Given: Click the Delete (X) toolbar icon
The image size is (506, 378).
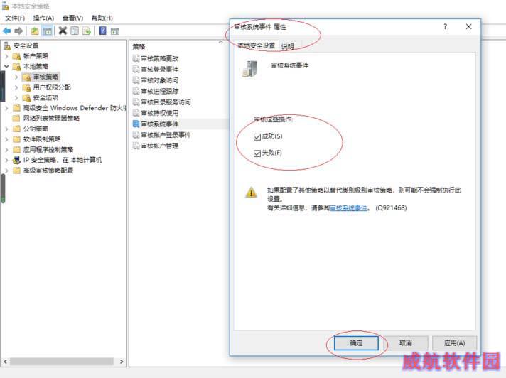Looking at the screenshot, I should point(63,31).
